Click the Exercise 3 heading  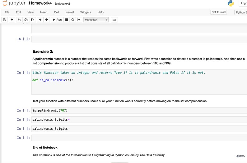coord(43,52)
